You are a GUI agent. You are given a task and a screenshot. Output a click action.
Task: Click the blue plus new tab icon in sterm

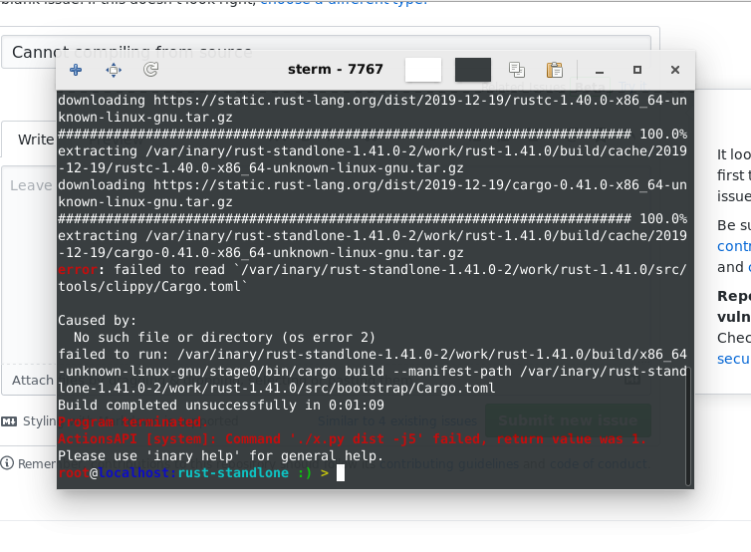click(76, 70)
